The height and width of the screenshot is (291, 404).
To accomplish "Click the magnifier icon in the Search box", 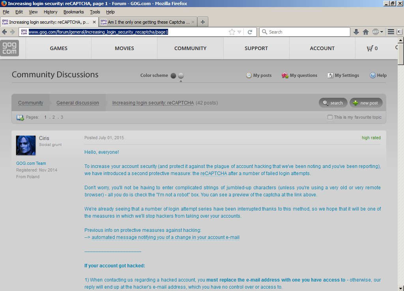I will (264, 32).
